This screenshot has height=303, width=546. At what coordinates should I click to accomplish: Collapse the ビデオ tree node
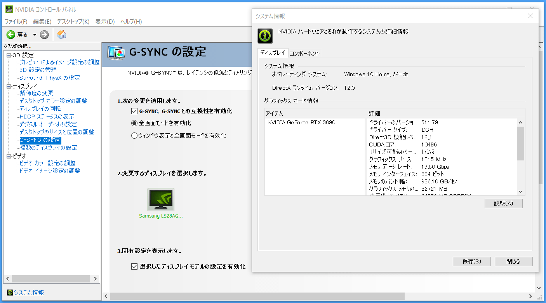coord(9,156)
